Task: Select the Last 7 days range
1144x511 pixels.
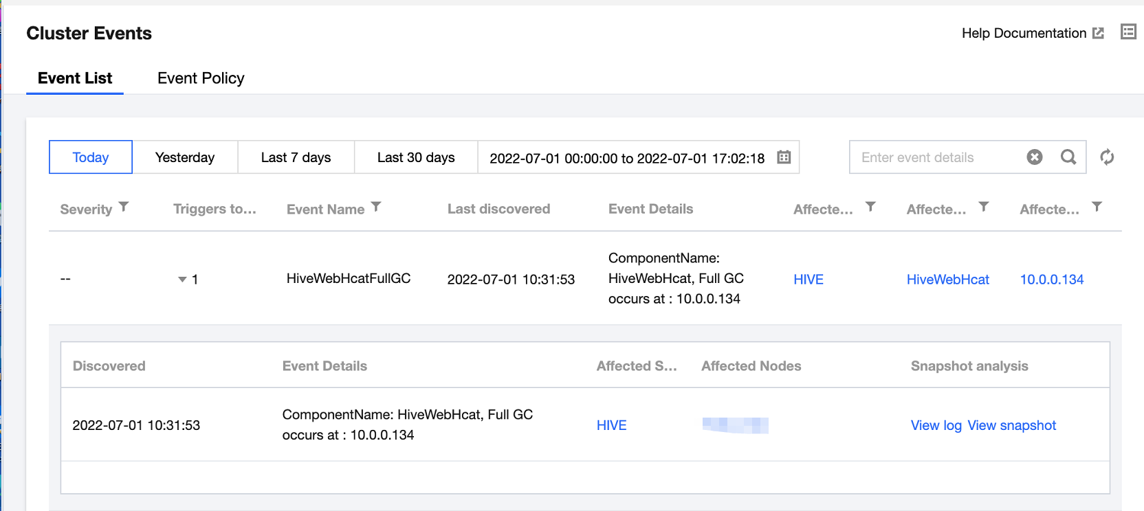Action: click(296, 157)
